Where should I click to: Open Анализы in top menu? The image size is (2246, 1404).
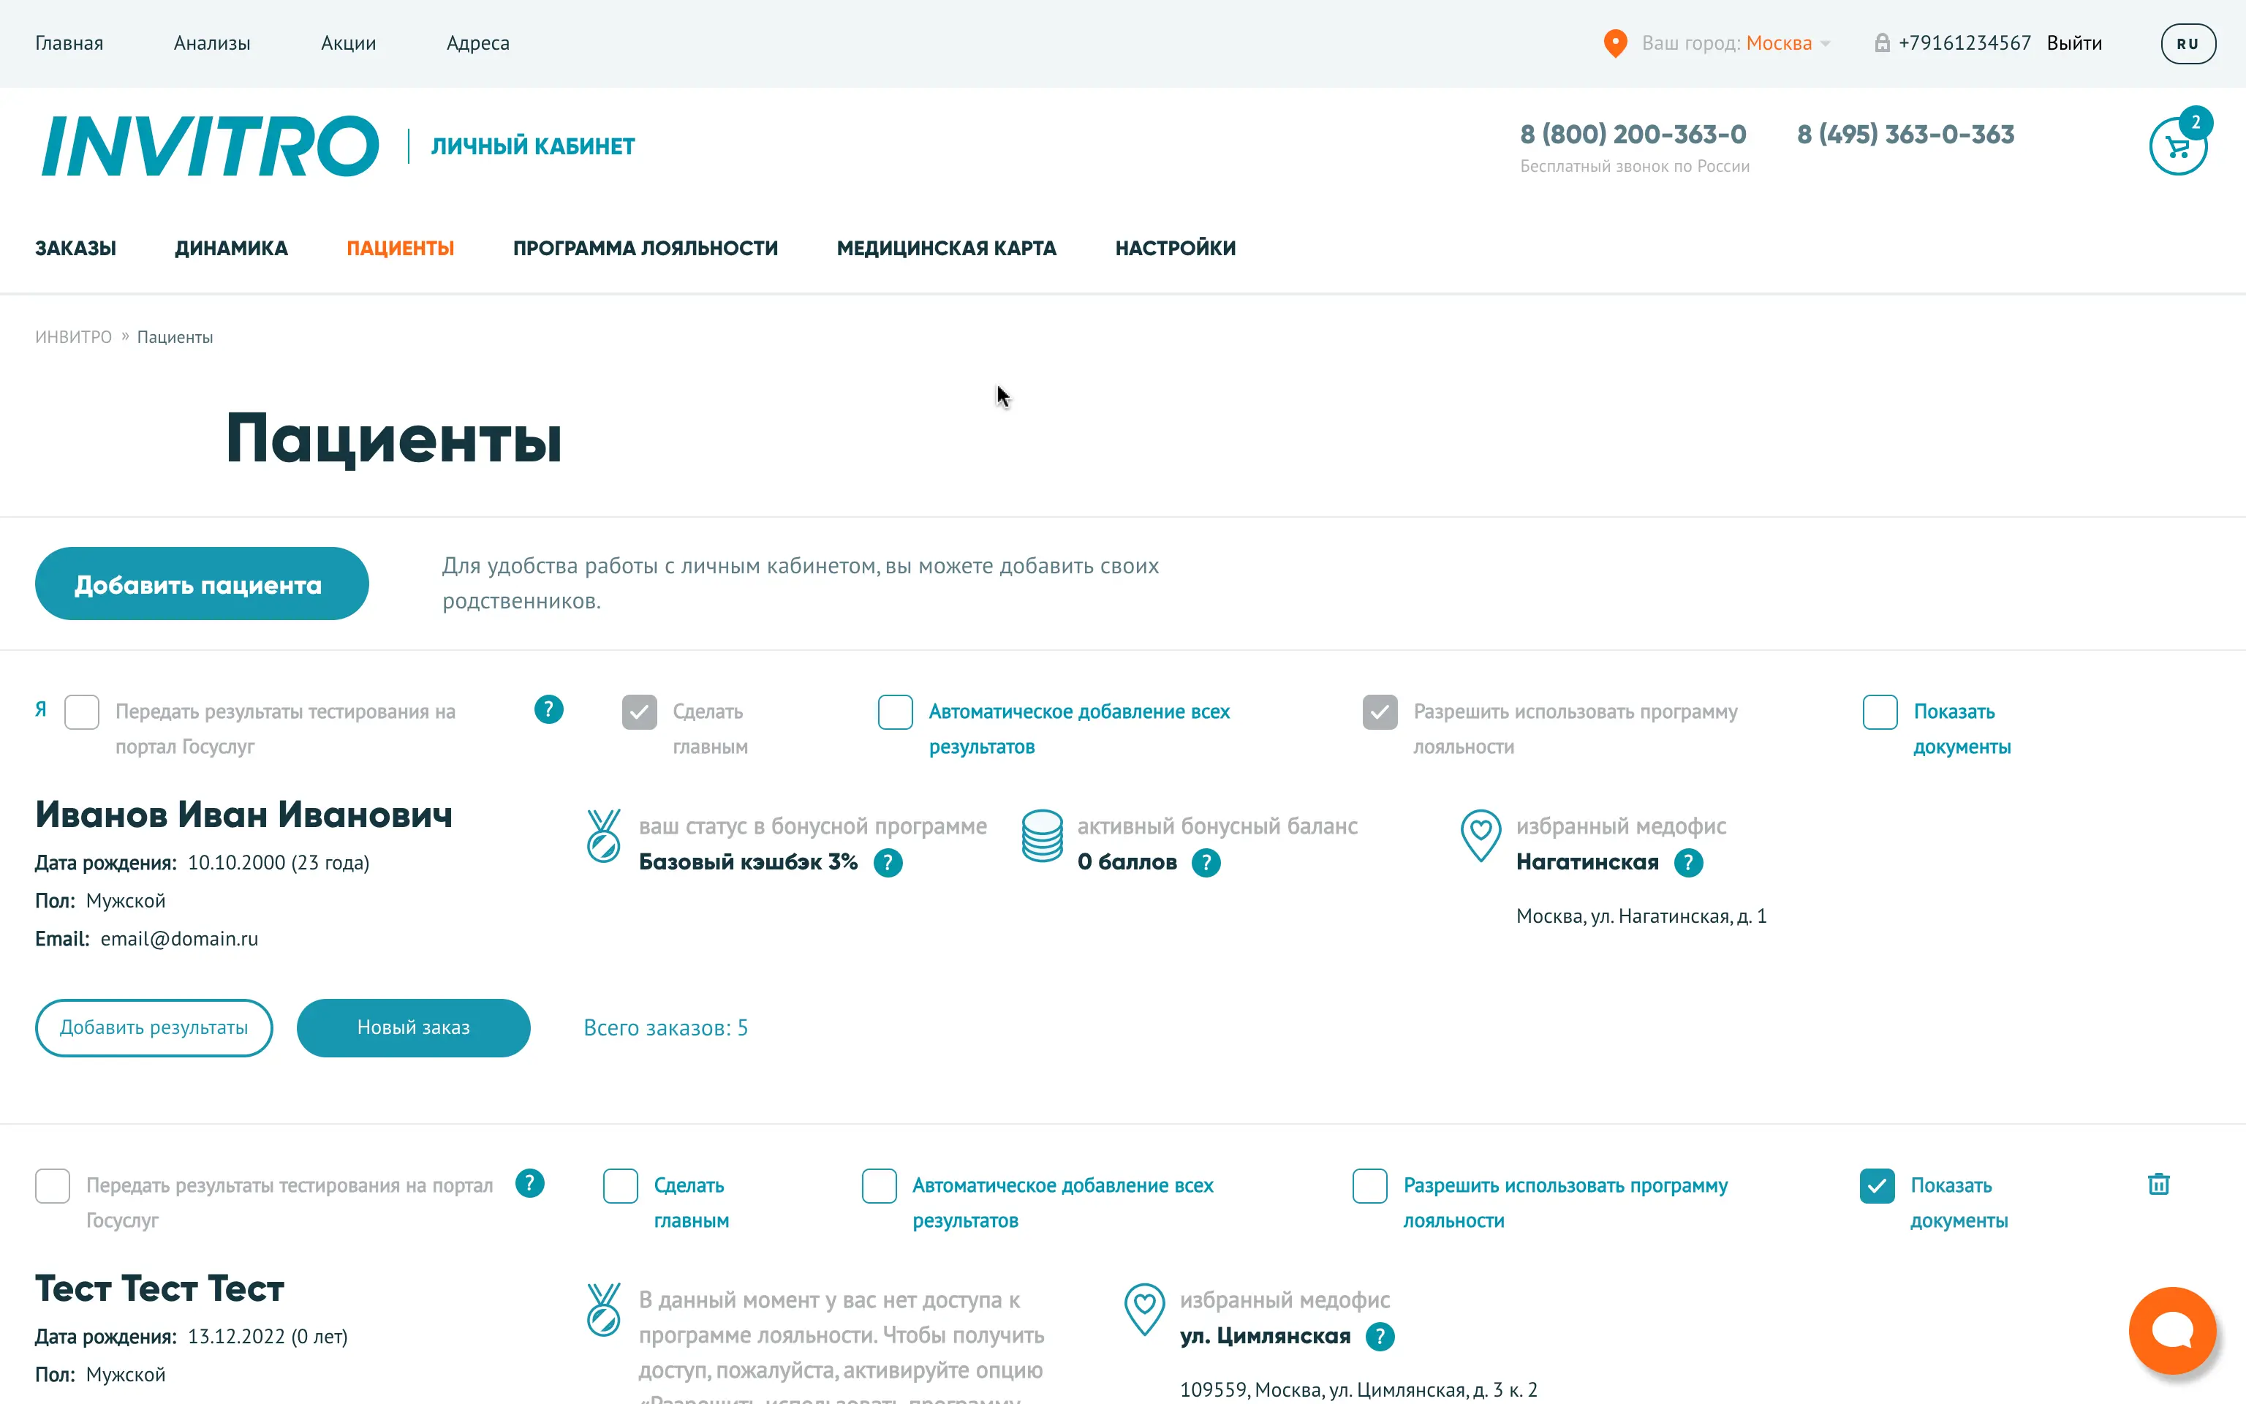tap(211, 44)
